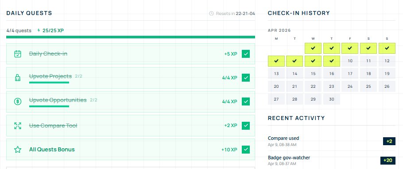Click the Daily Check-in calendar icon

coord(17,54)
